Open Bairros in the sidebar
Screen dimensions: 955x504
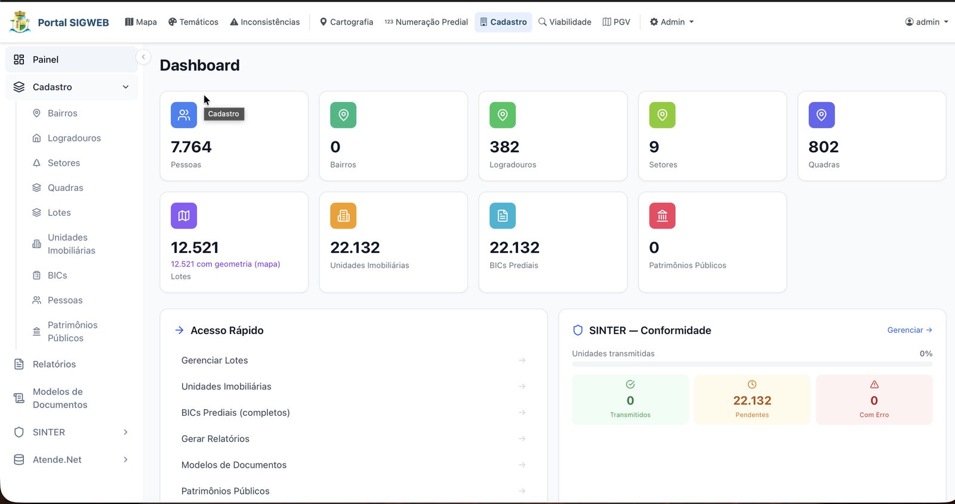(x=63, y=113)
